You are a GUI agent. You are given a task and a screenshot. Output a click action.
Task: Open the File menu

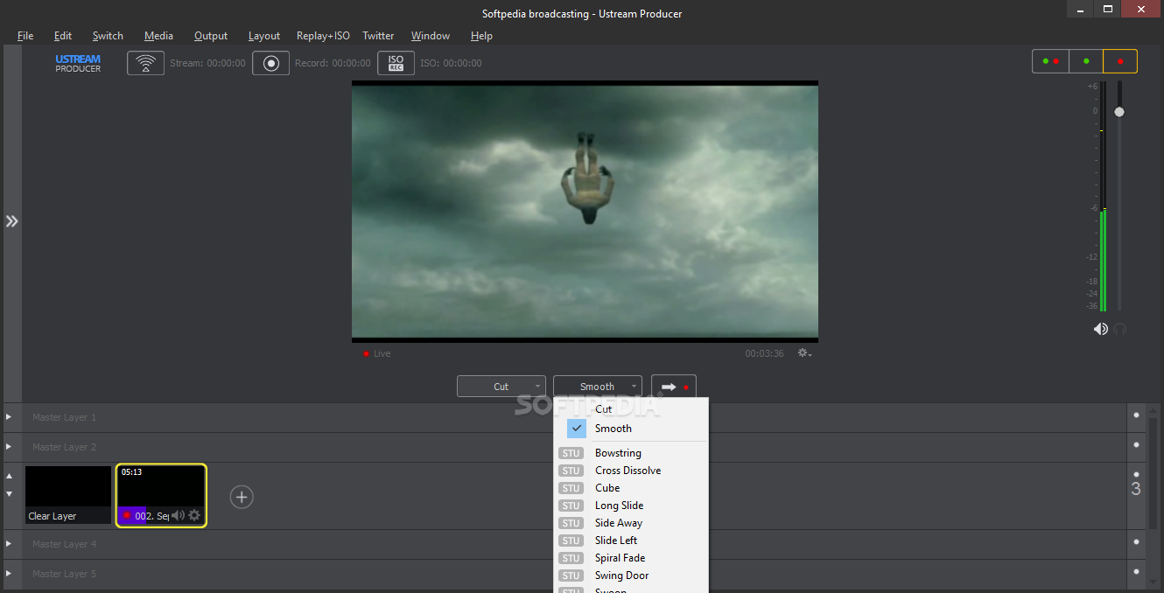(x=25, y=36)
